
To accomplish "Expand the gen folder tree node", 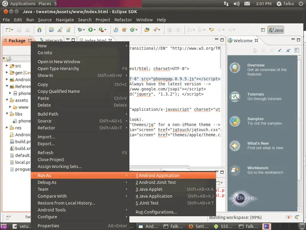I will (x=7, y=72).
